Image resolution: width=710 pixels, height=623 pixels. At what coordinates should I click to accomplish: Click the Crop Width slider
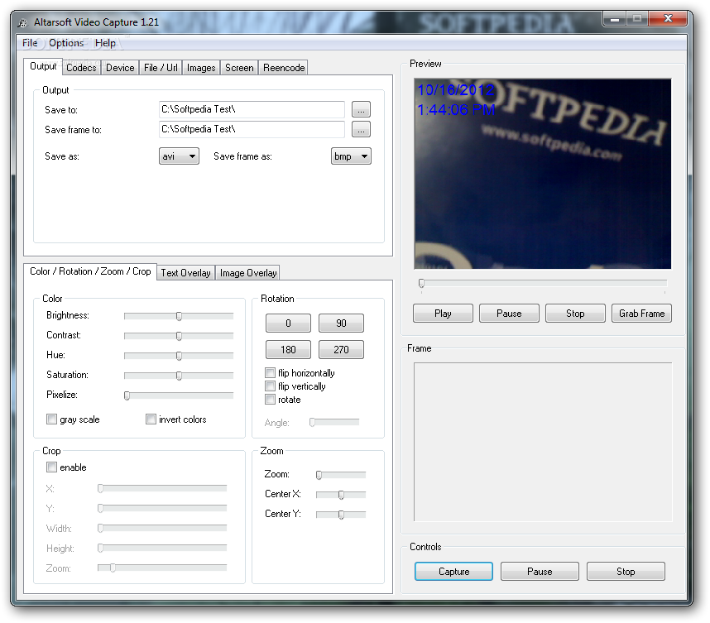[x=162, y=529]
